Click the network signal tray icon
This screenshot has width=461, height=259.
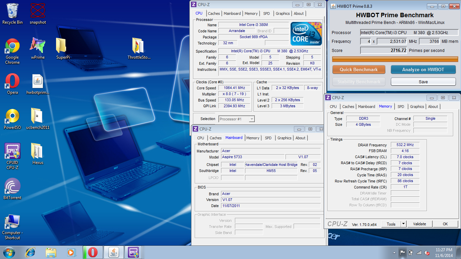(x=419, y=252)
